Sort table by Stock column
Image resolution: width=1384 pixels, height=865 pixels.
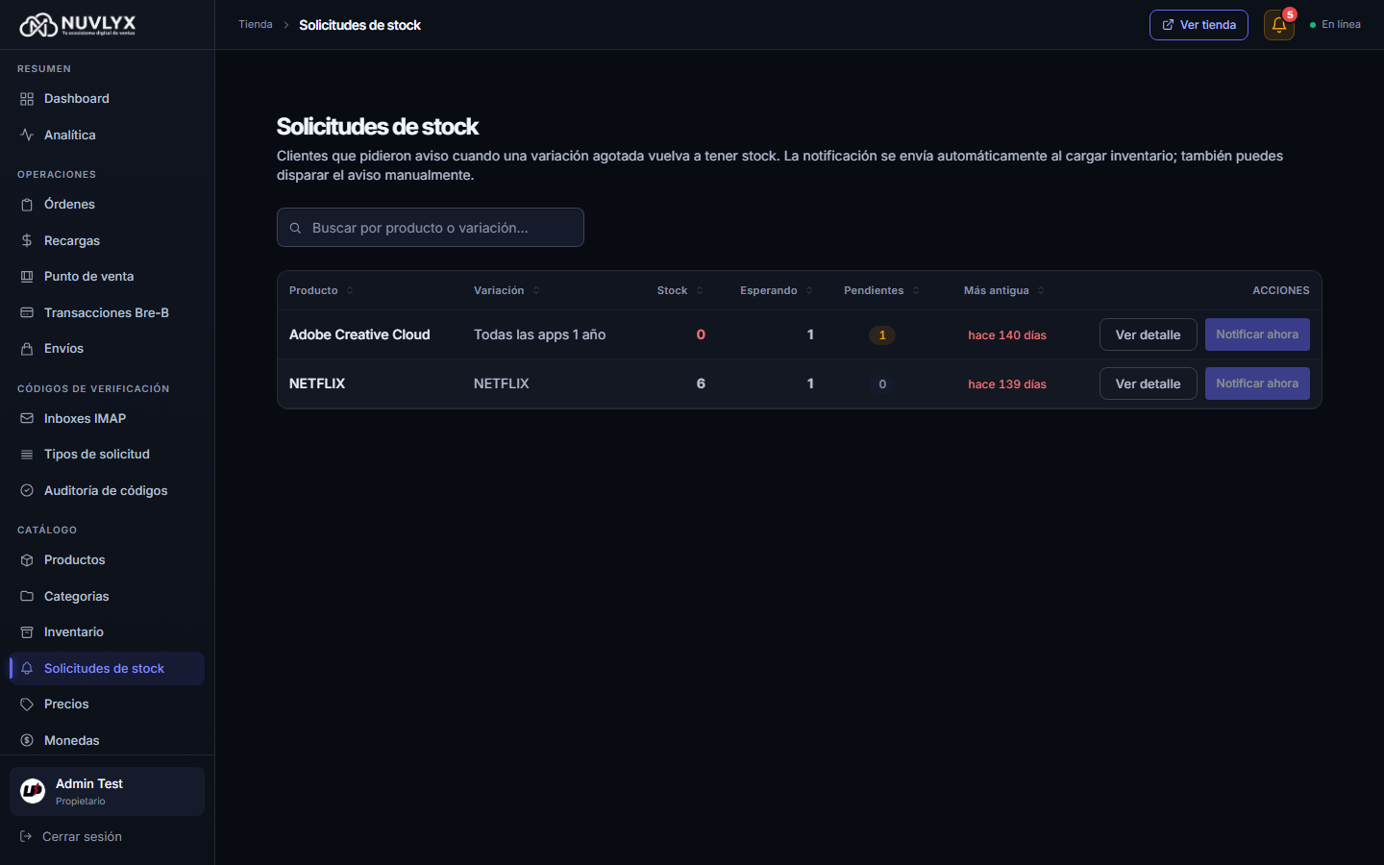680,290
